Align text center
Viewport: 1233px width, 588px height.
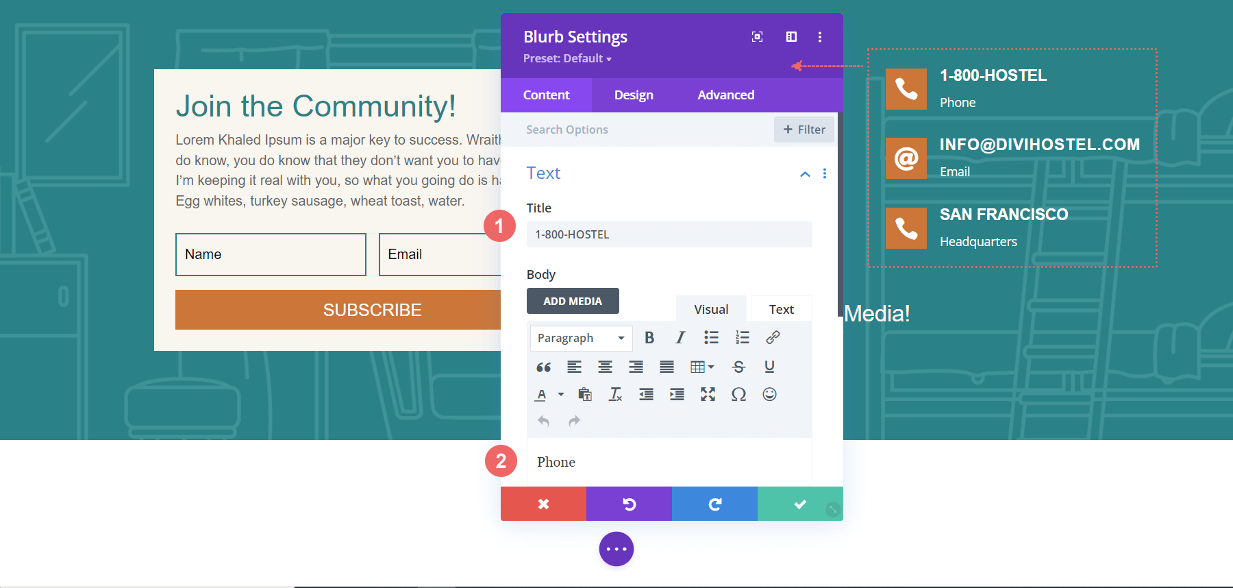(605, 367)
